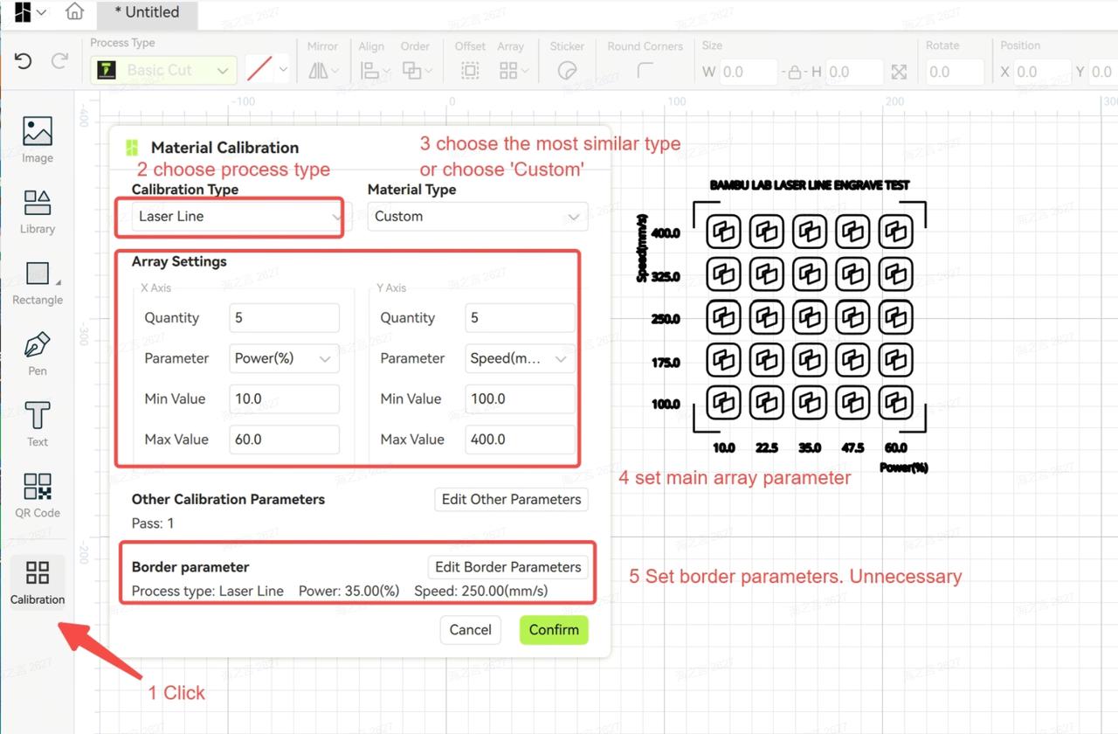The image size is (1118, 734).
Task: Click the X Axis Min Value field
Action: (x=284, y=398)
